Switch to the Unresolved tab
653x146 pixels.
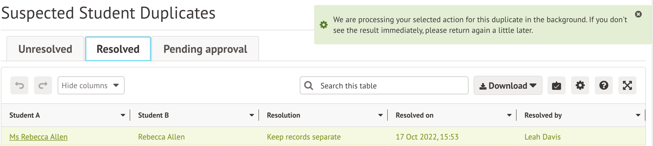(x=45, y=49)
